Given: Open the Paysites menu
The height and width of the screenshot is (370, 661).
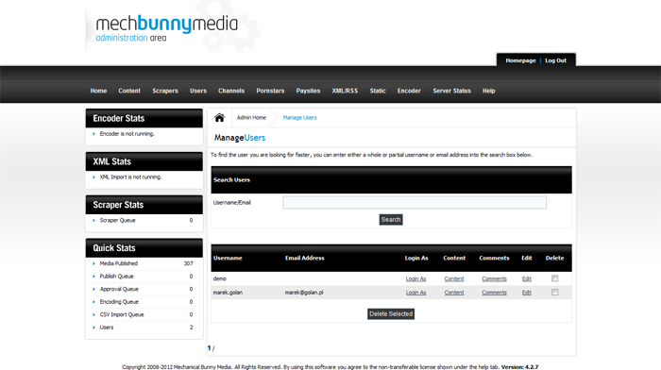Looking at the screenshot, I should tap(308, 91).
